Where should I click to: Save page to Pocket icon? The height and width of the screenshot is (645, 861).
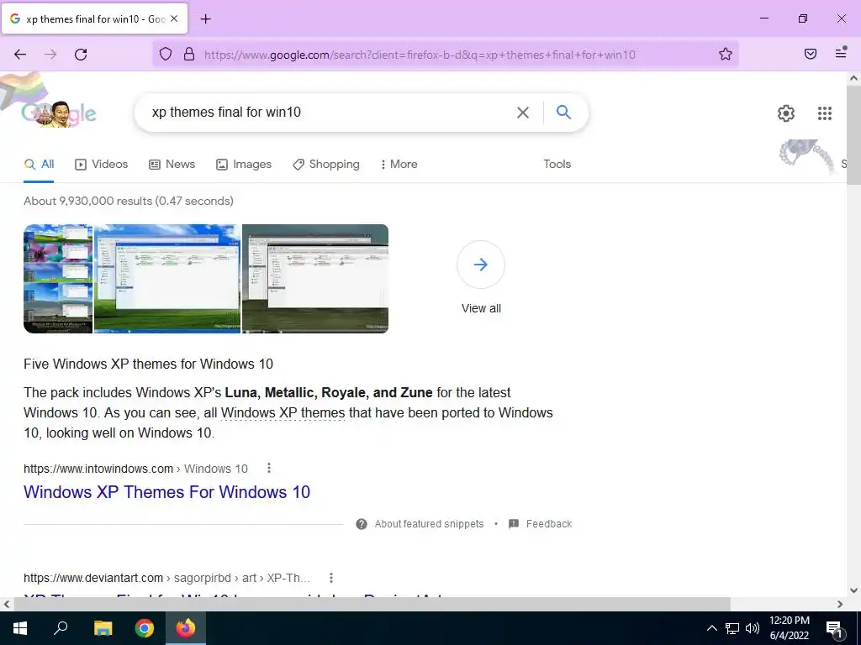click(811, 54)
